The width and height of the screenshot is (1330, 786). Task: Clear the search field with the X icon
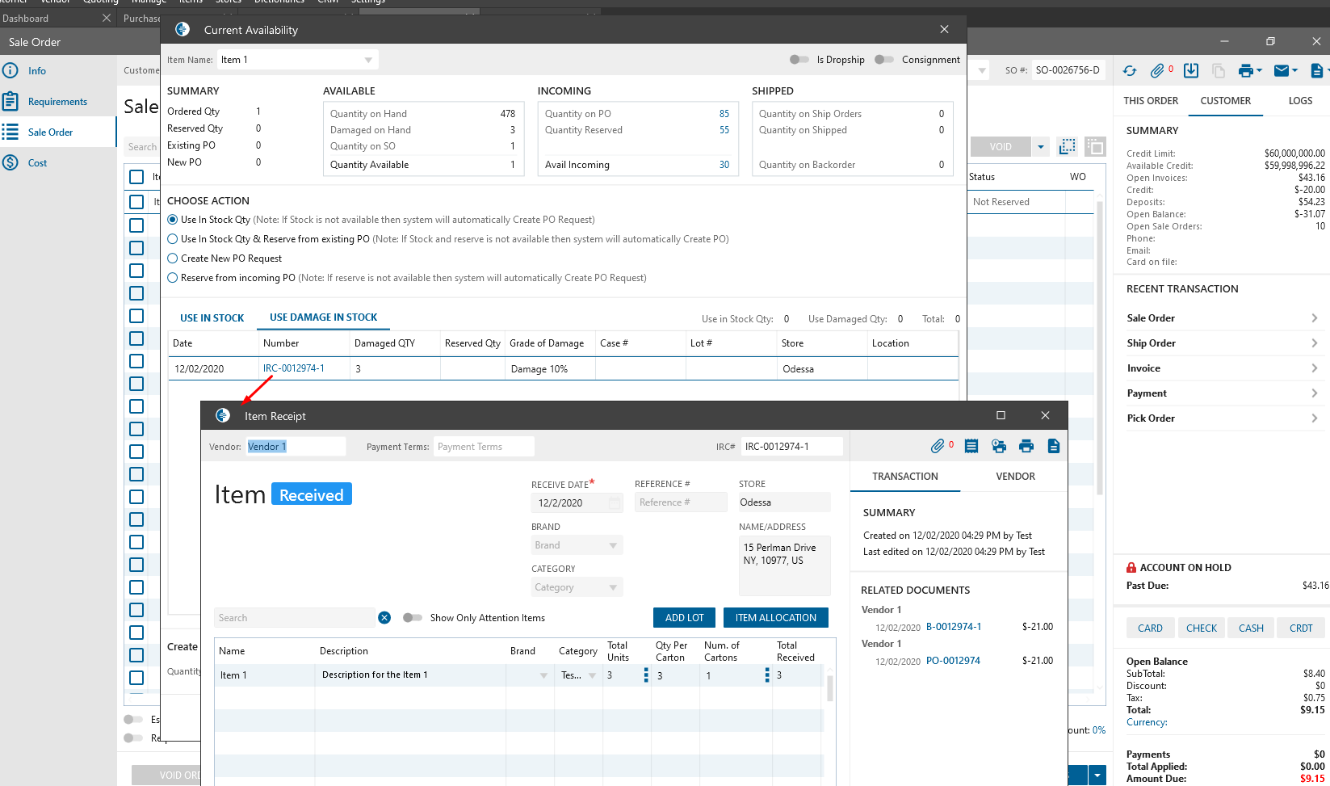pos(384,618)
